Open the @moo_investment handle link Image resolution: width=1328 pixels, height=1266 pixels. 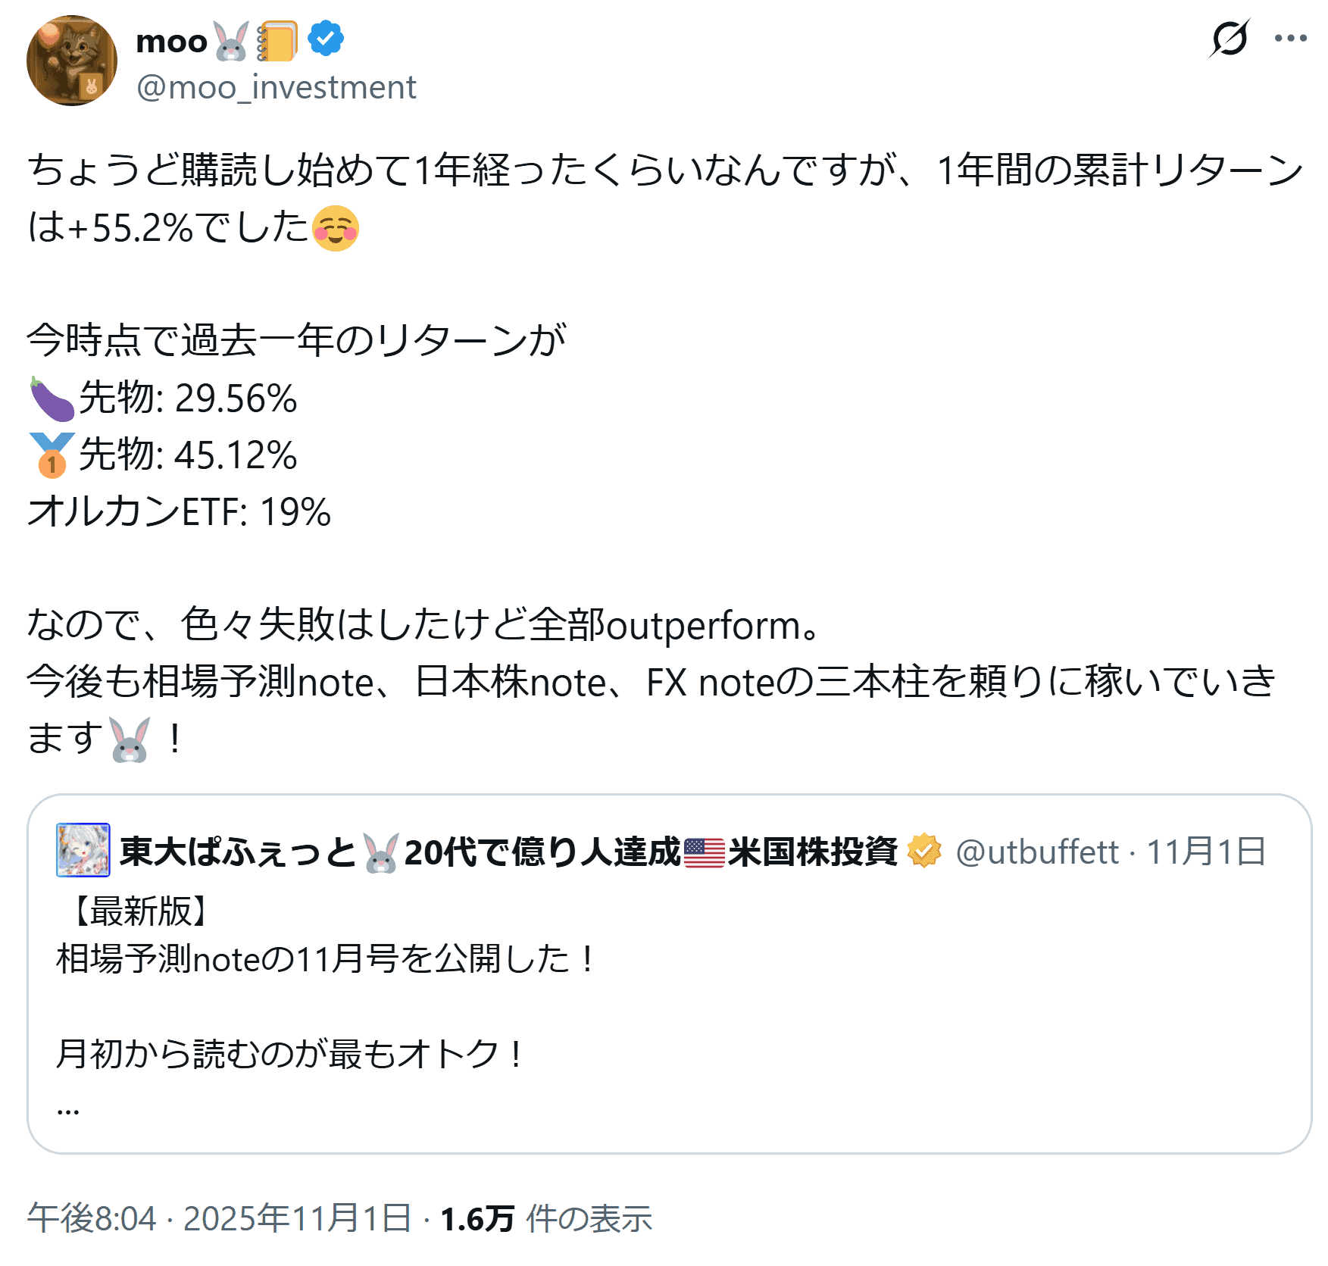tap(277, 88)
